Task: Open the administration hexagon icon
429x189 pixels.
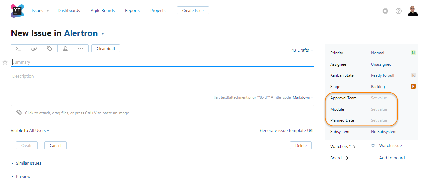Action: (x=385, y=11)
